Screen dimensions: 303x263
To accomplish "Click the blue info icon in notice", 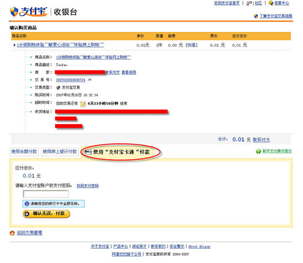I will (26, 203).
